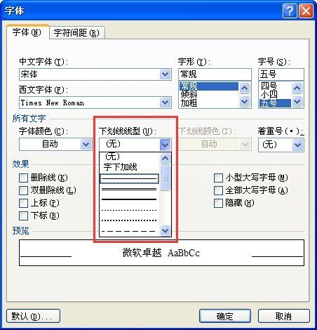Screen dimensions: 317x330
Task: Select 加粗 in the font style list
Action: [189, 103]
